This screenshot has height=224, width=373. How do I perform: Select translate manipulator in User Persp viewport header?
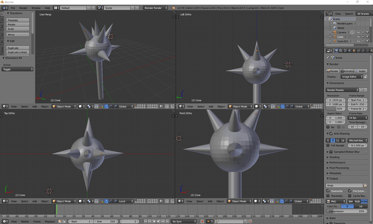[x=106, y=107]
